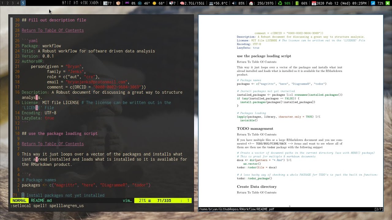Image resolution: width=392 pixels, height=220 pixels.
Task: Click the TODO management heading in PDF
Action: click(255, 128)
